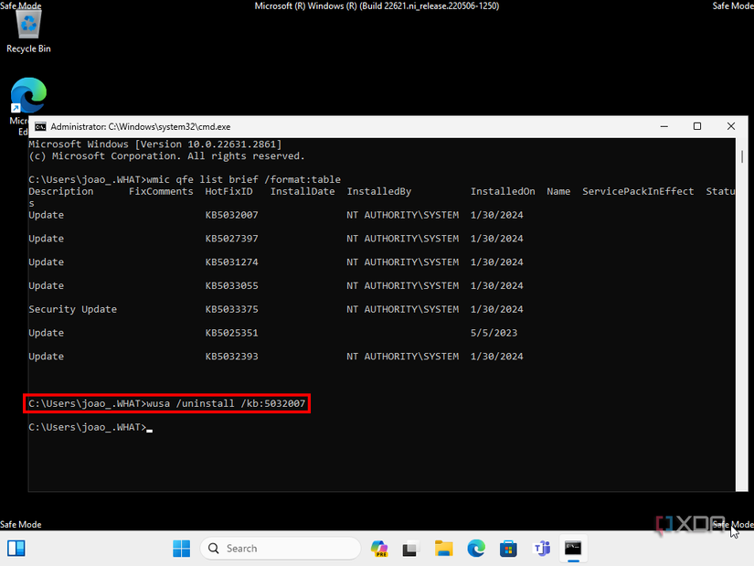Click the wusa /uninstall command text
Image resolution: width=754 pixels, height=566 pixels.
(x=226, y=403)
